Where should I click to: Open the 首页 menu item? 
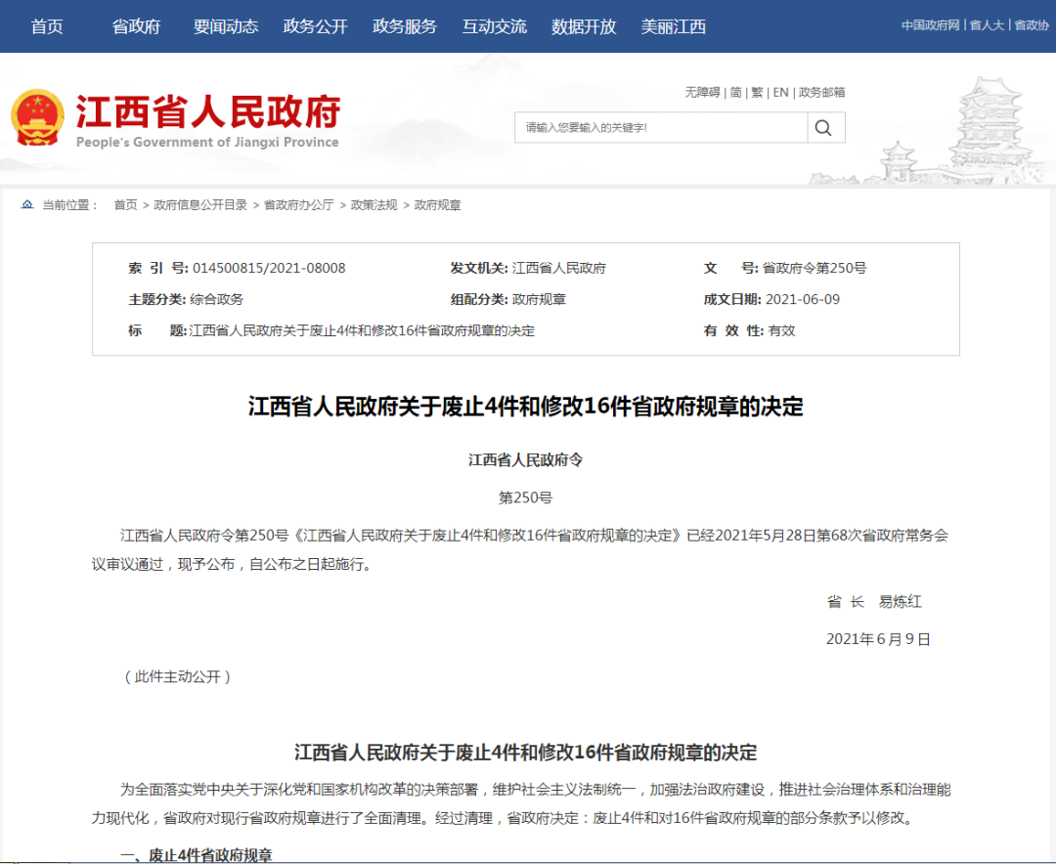[47, 26]
